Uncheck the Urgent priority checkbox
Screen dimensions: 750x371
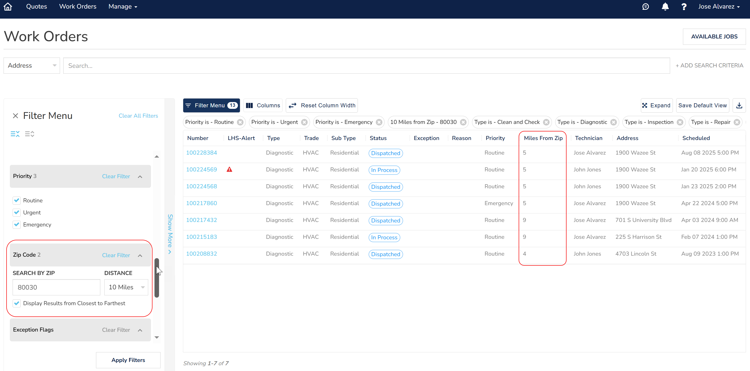[17, 212]
